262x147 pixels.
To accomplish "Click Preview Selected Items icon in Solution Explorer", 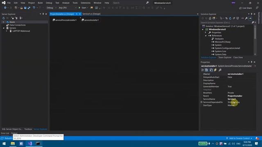I will coord(250,18).
